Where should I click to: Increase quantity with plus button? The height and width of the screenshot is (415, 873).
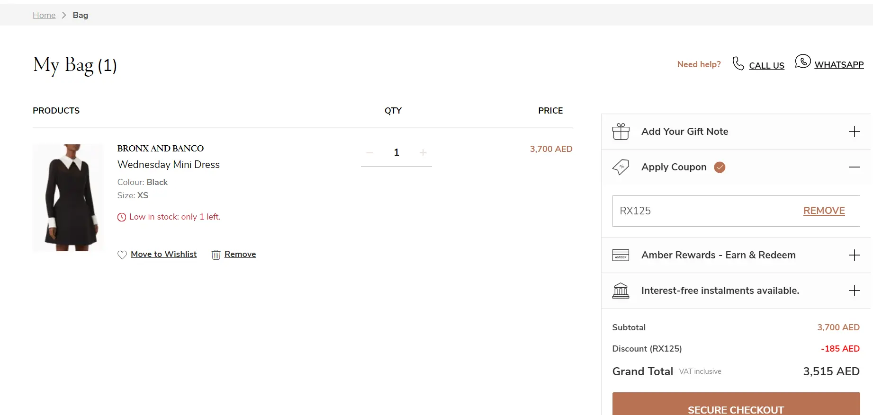pyautogui.click(x=423, y=152)
